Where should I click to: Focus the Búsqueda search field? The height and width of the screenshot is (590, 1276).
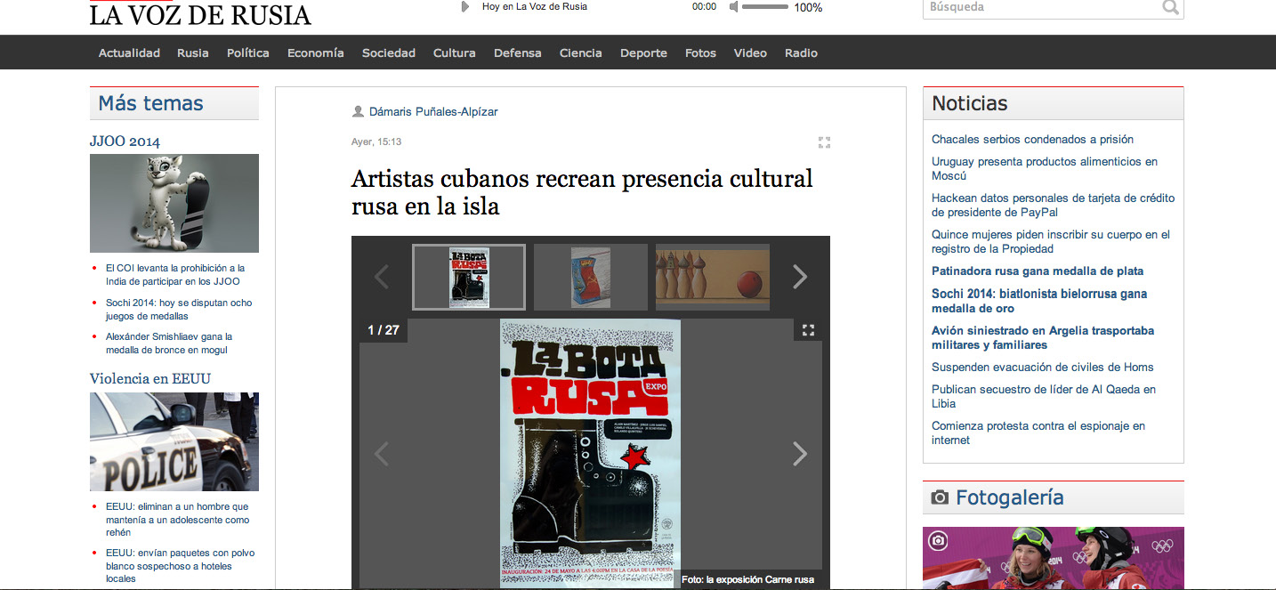1041,7
